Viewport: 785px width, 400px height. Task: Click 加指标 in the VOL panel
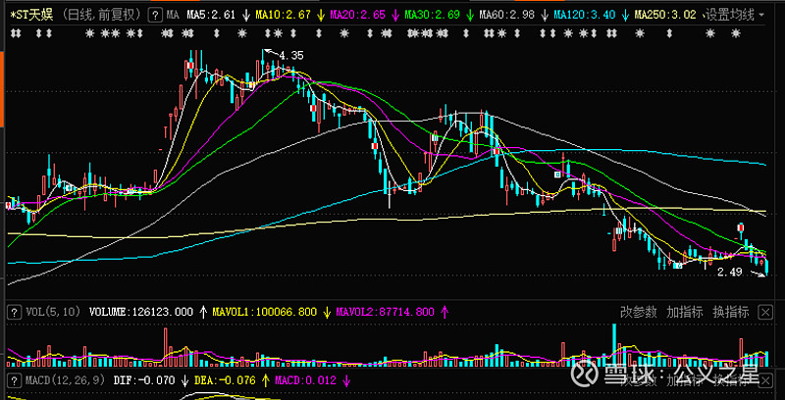pyautogui.click(x=684, y=313)
